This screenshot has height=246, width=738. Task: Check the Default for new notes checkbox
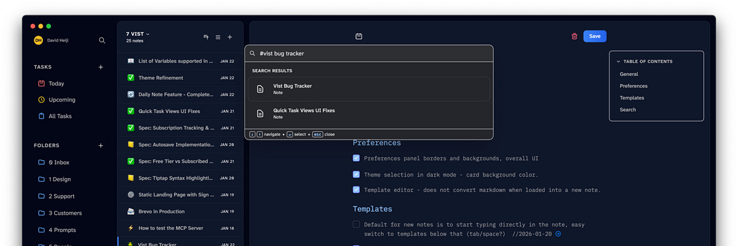pyautogui.click(x=357, y=224)
